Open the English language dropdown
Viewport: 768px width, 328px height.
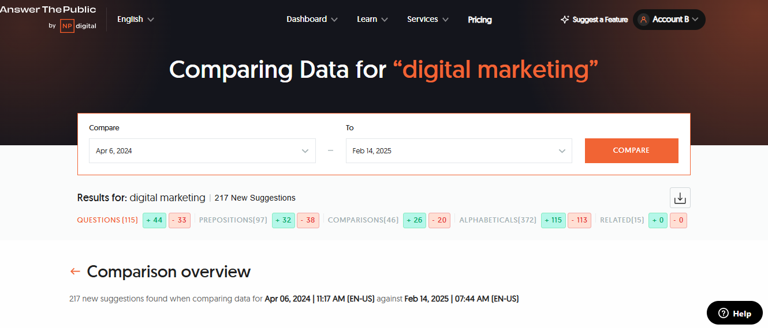pyautogui.click(x=135, y=20)
